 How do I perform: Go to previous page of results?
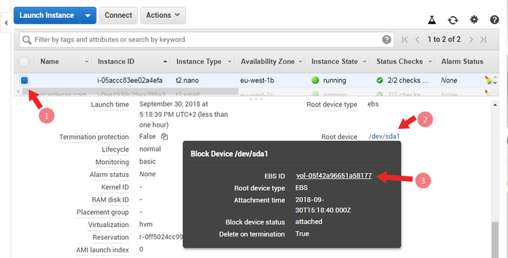pyautogui.click(x=417, y=39)
